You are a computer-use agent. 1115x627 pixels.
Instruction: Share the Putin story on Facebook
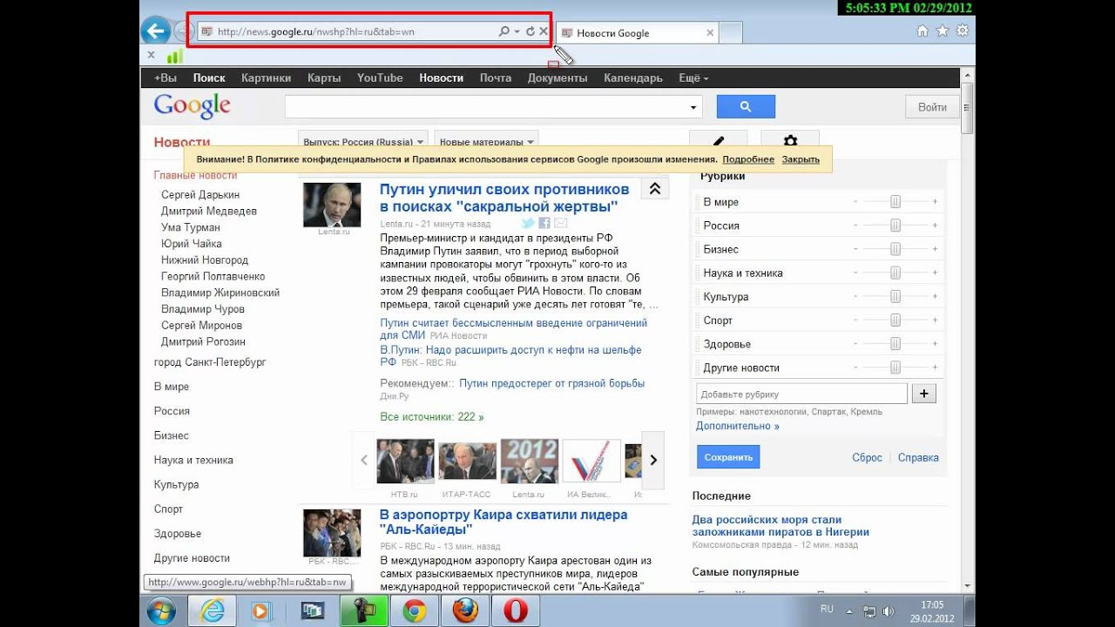click(x=544, y=224)
